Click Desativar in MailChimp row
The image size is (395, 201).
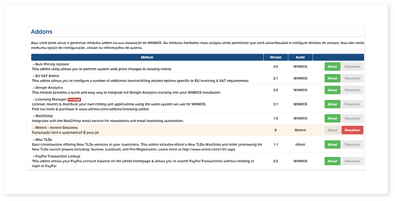[352, 119]
